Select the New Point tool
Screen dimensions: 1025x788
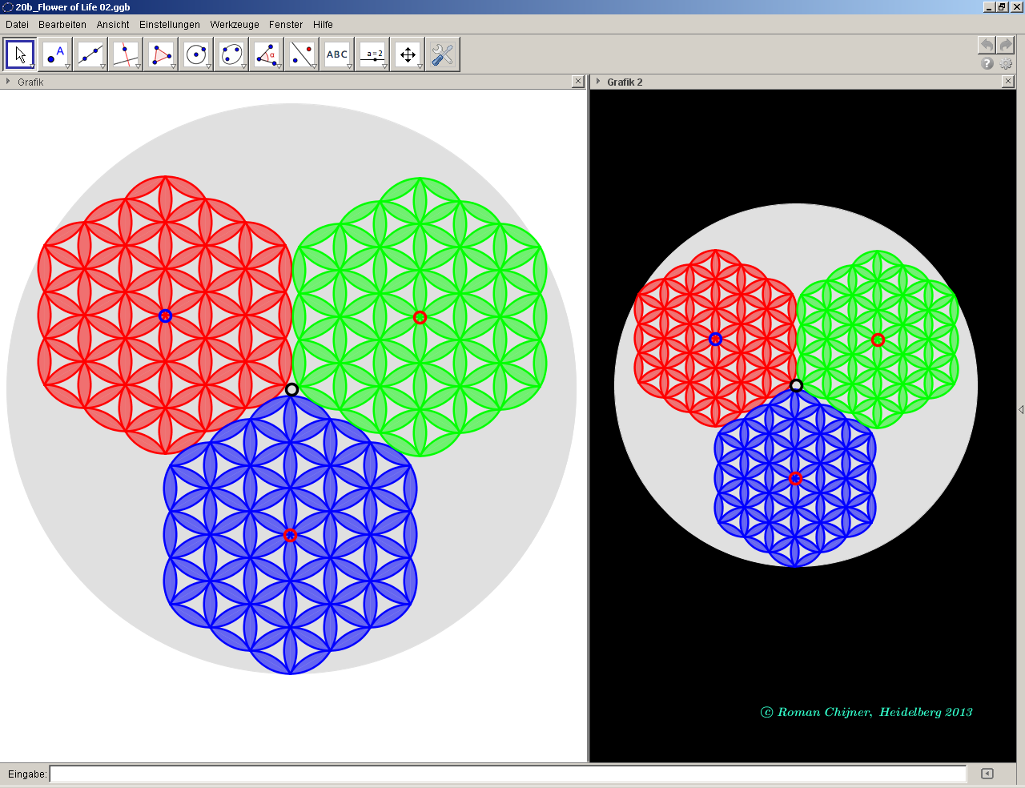coord(55,54)
